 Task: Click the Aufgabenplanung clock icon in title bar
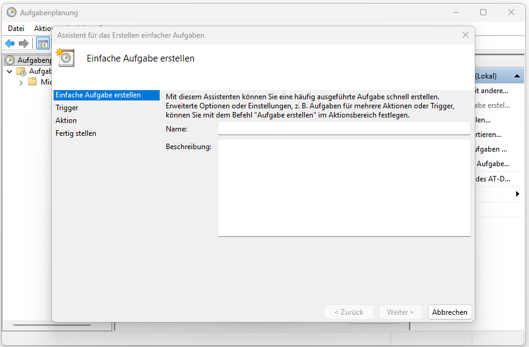(11, 12)
